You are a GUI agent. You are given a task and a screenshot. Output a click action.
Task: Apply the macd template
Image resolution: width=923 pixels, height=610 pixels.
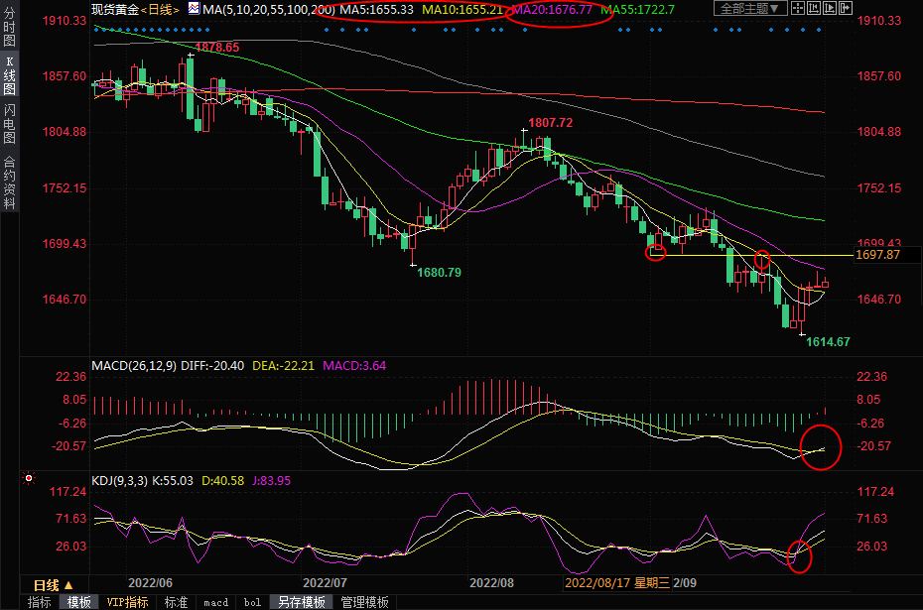click(x=215, y=602)
